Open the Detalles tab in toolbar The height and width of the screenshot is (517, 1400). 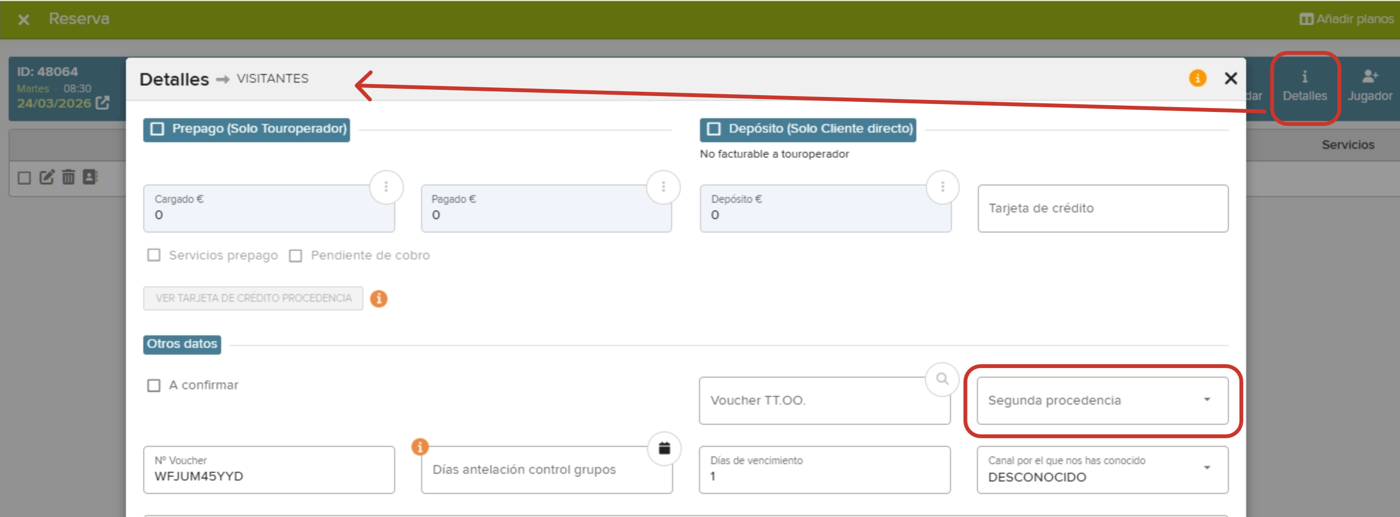click(x=1304, y=87)
